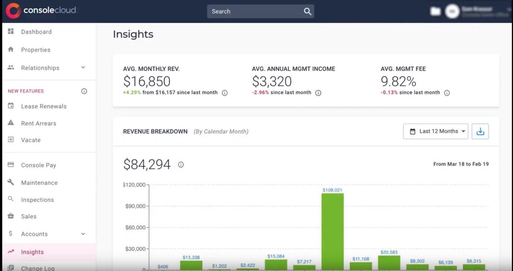513x271 pixels.
Task: Open the info tooltip next to NEW FEATURES
Action: click(x=84, y=91)
